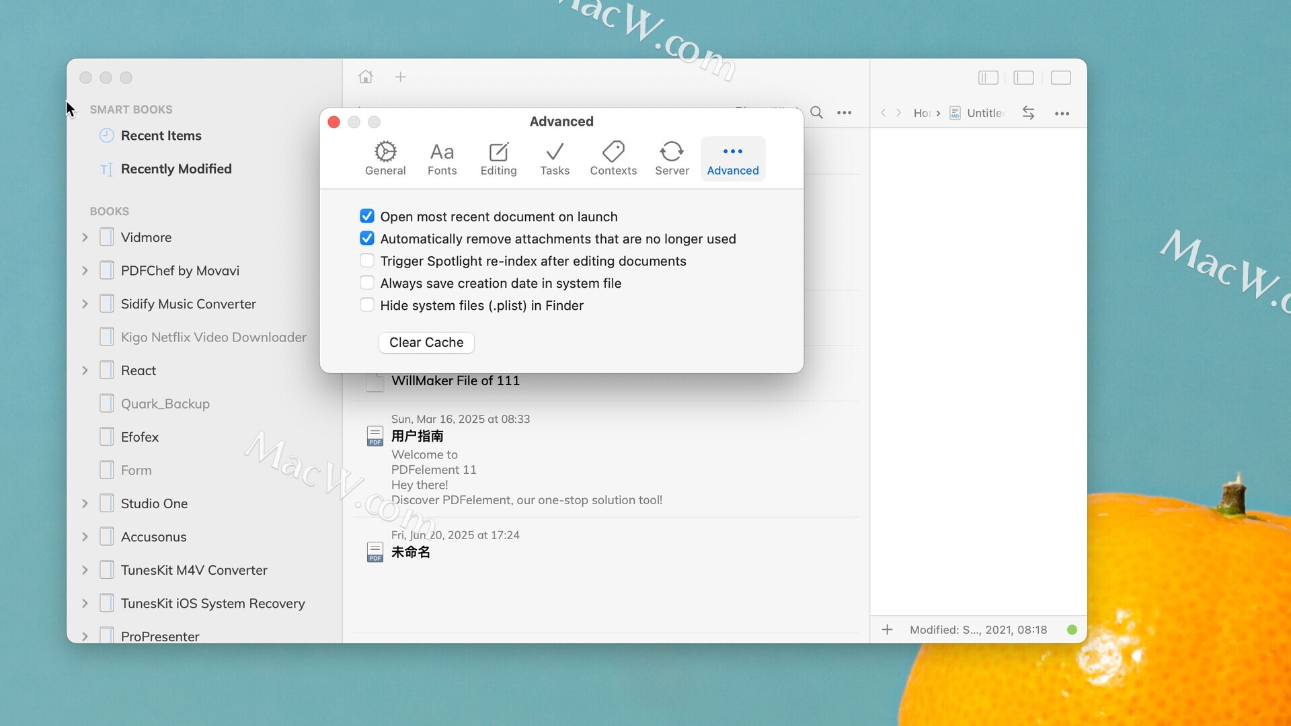Navigate forward in editor pane

898,113
